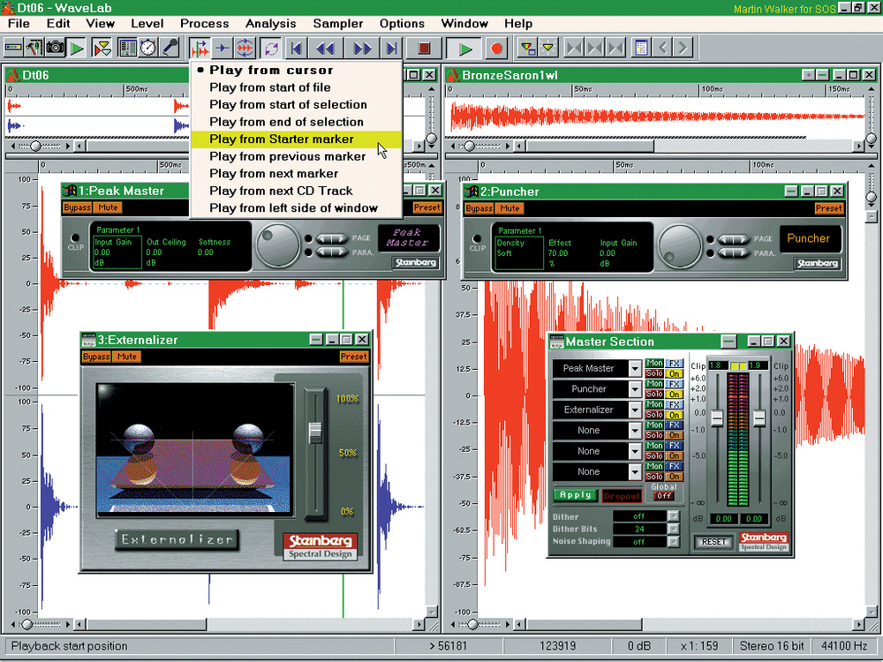Select Play from next CD Track

[x=296, y=191]
